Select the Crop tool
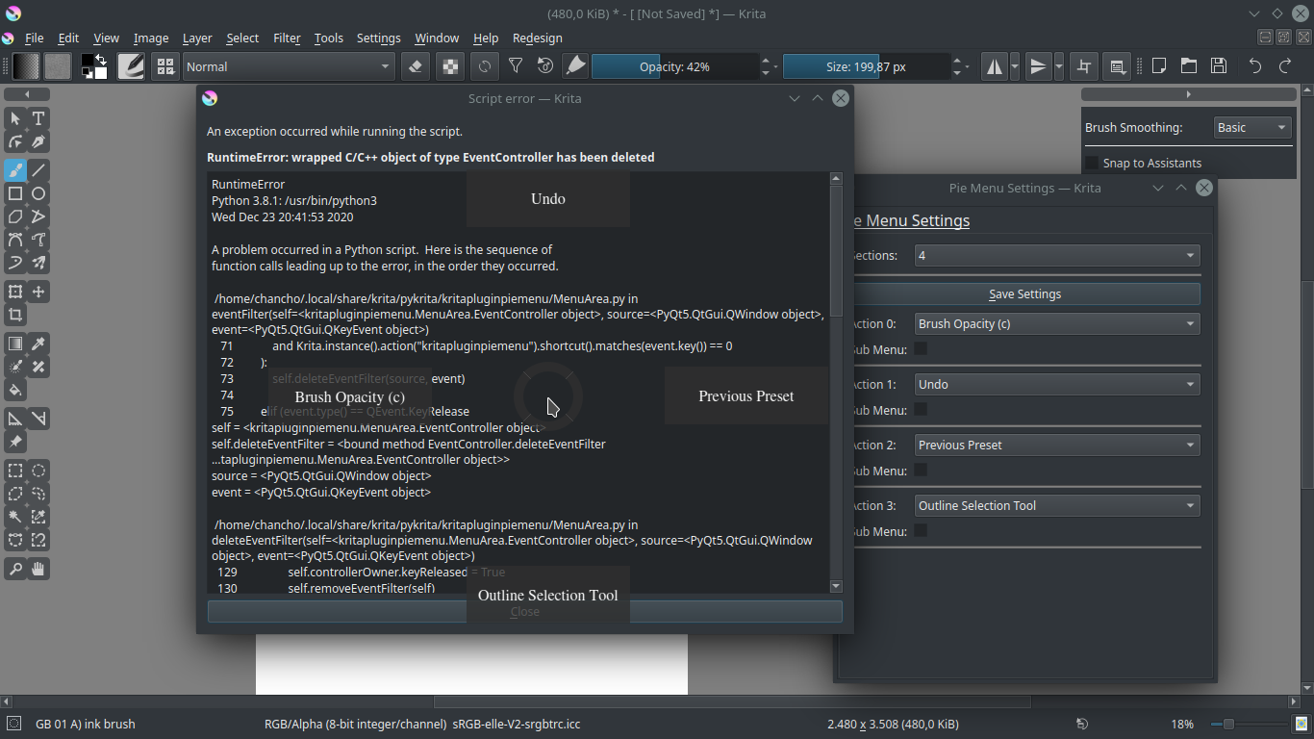The image size is (1314, 739). [15, 315]
